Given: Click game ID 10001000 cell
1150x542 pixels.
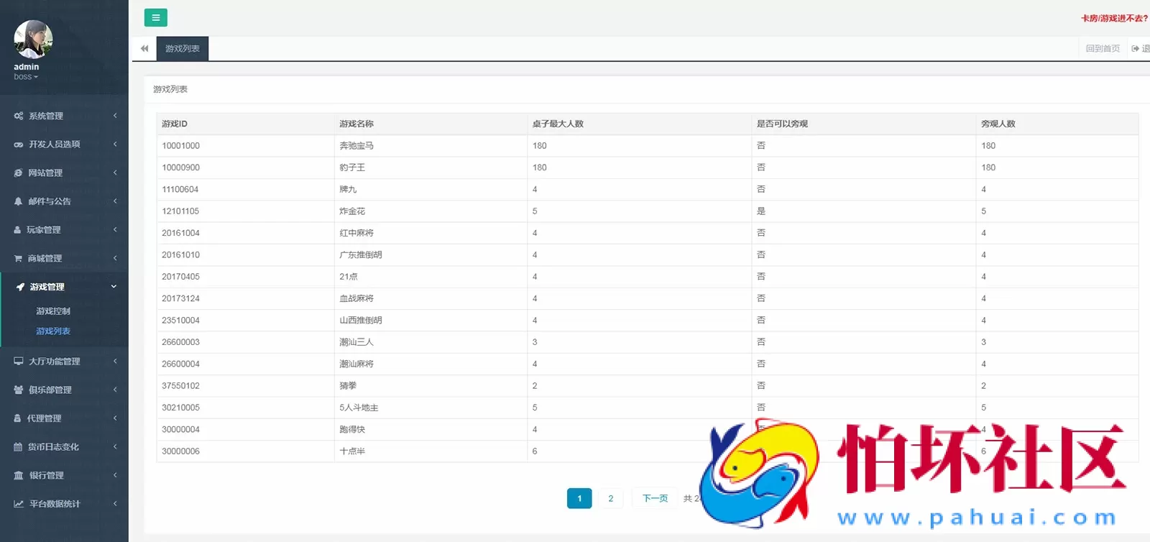Looking at the screenshot, I should coord(245,146).
